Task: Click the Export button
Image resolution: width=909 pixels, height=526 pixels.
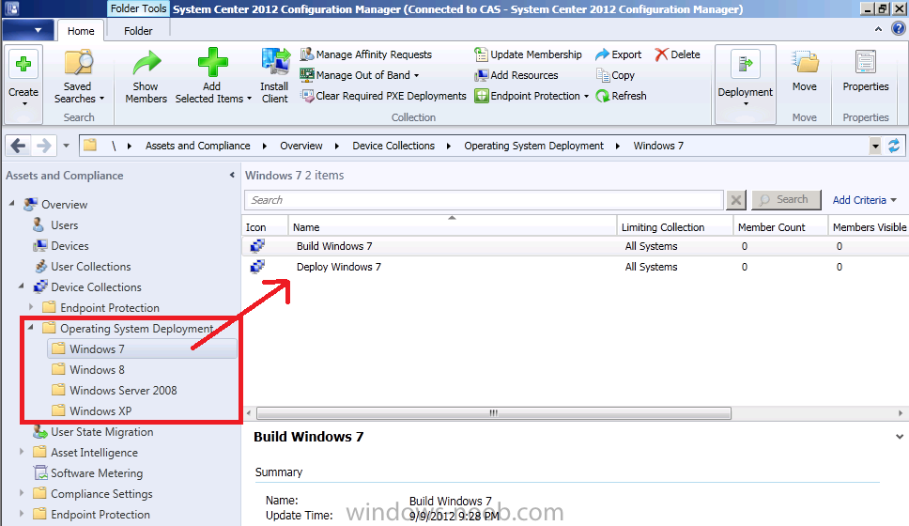Action: tap(619, 54)
